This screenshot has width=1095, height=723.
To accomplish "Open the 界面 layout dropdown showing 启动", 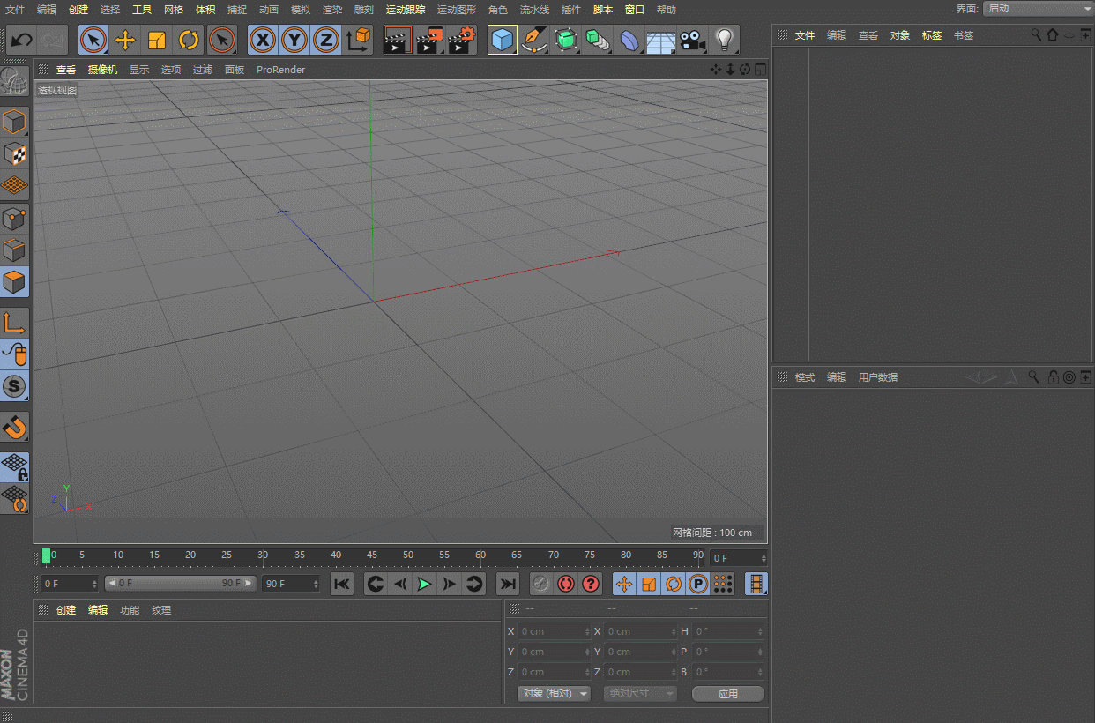I will [x=1038, y=9].
